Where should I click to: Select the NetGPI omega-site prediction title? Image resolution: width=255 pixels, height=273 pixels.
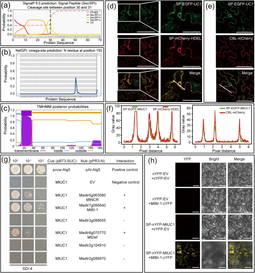pos(59,51)
